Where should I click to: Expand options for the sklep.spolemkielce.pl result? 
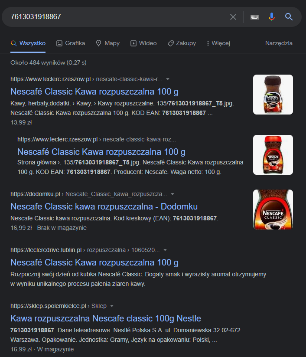click(x=113, y=306)
